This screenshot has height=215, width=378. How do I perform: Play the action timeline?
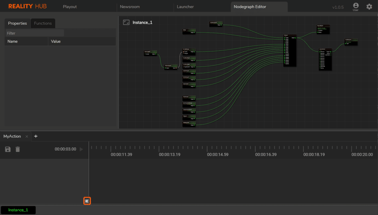tap(81, 149)
